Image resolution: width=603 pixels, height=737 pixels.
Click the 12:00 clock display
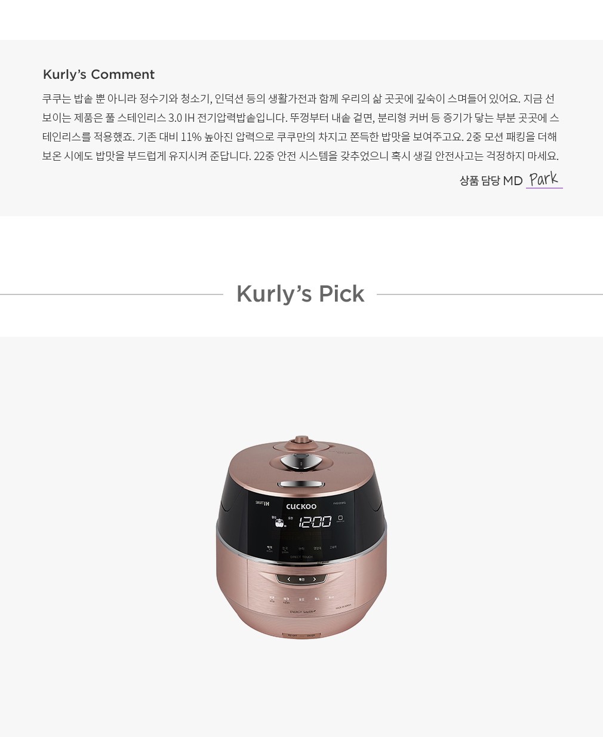(x=315, y=523)
